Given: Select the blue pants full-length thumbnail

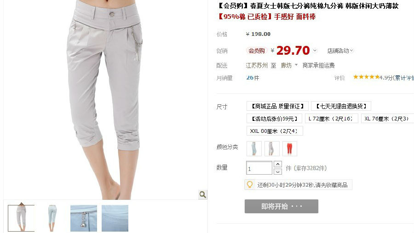Looking at the screenshot, I should (52, 218).
